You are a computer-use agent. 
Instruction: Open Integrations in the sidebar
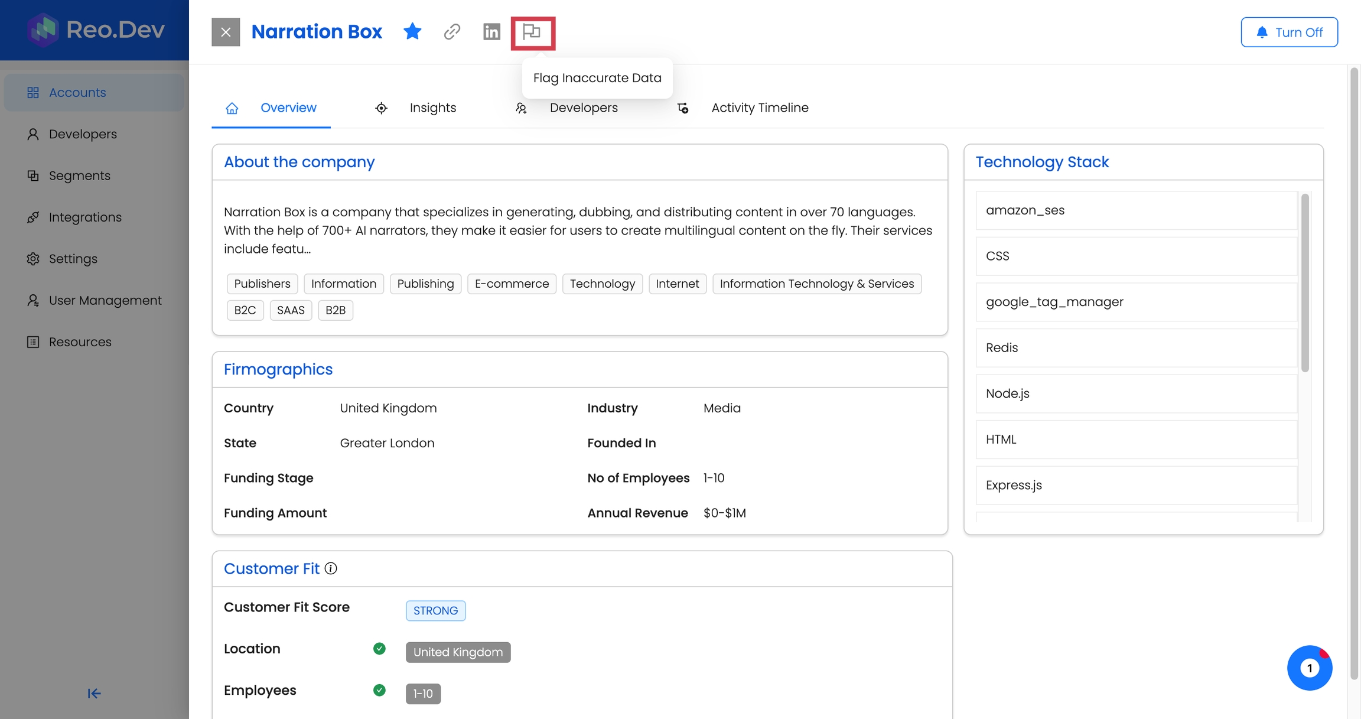(85, 217)
